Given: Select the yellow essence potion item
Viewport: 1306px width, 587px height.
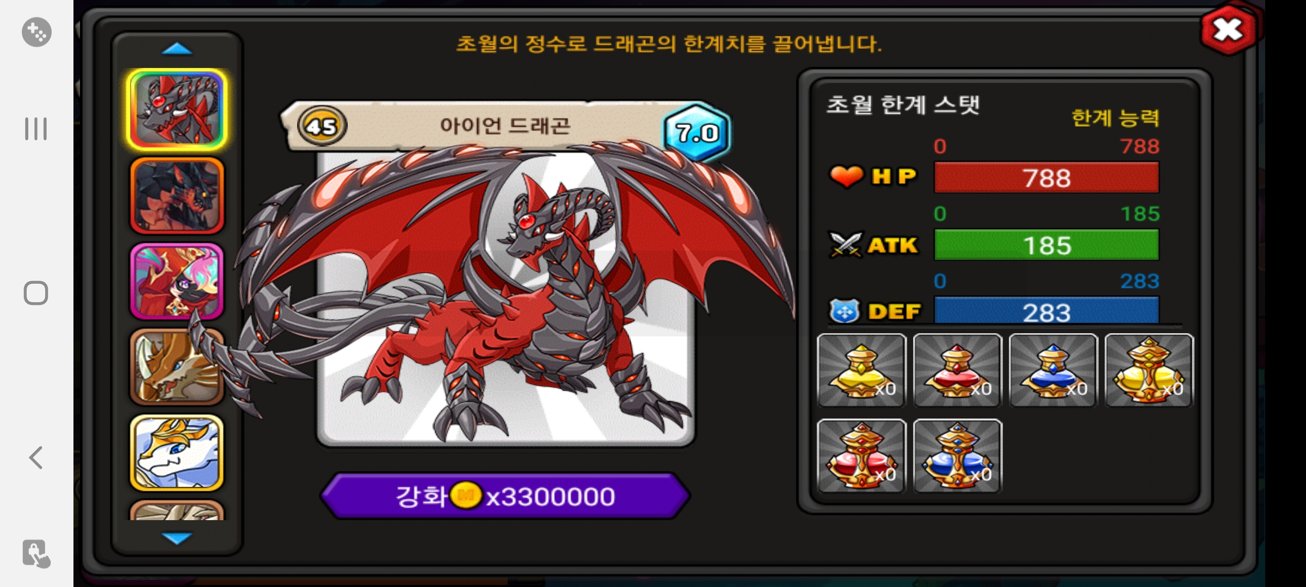Looking at the screenshot, I should [x=862, y=370].
